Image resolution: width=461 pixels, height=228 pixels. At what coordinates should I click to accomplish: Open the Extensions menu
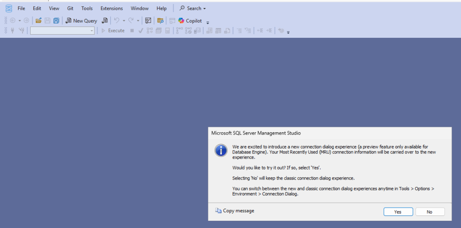(x=112, y=8)
